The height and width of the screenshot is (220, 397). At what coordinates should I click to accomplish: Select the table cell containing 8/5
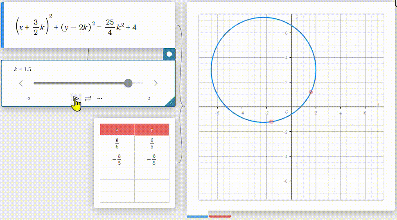117,144
